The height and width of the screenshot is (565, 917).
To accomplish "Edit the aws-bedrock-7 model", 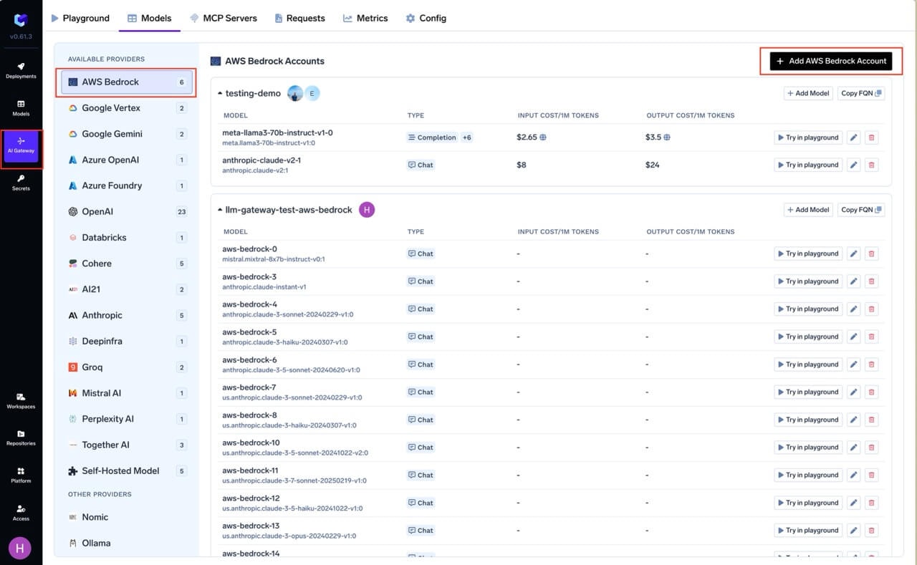I will pos(853,392).
